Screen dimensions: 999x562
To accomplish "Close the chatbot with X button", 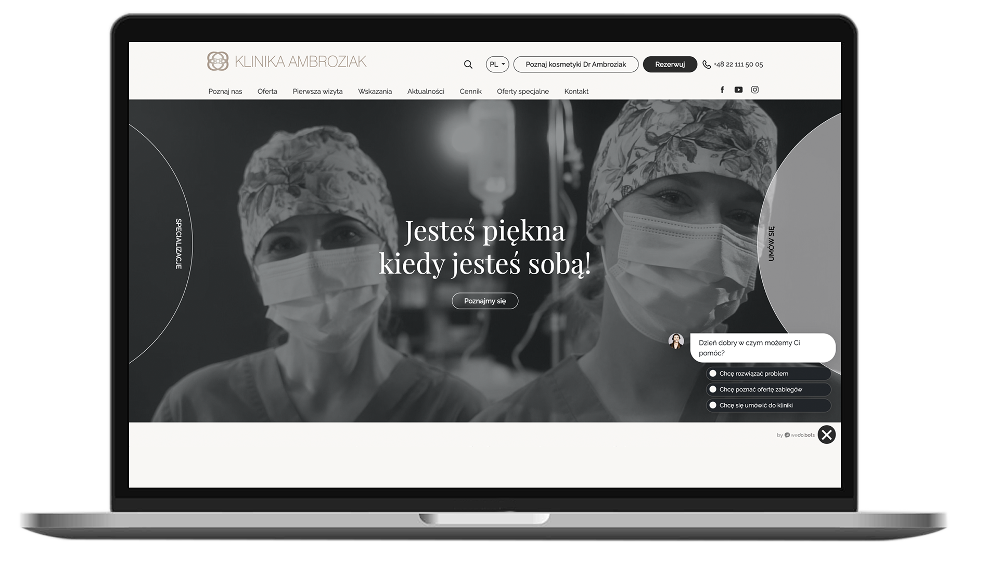I will (826, 435).
